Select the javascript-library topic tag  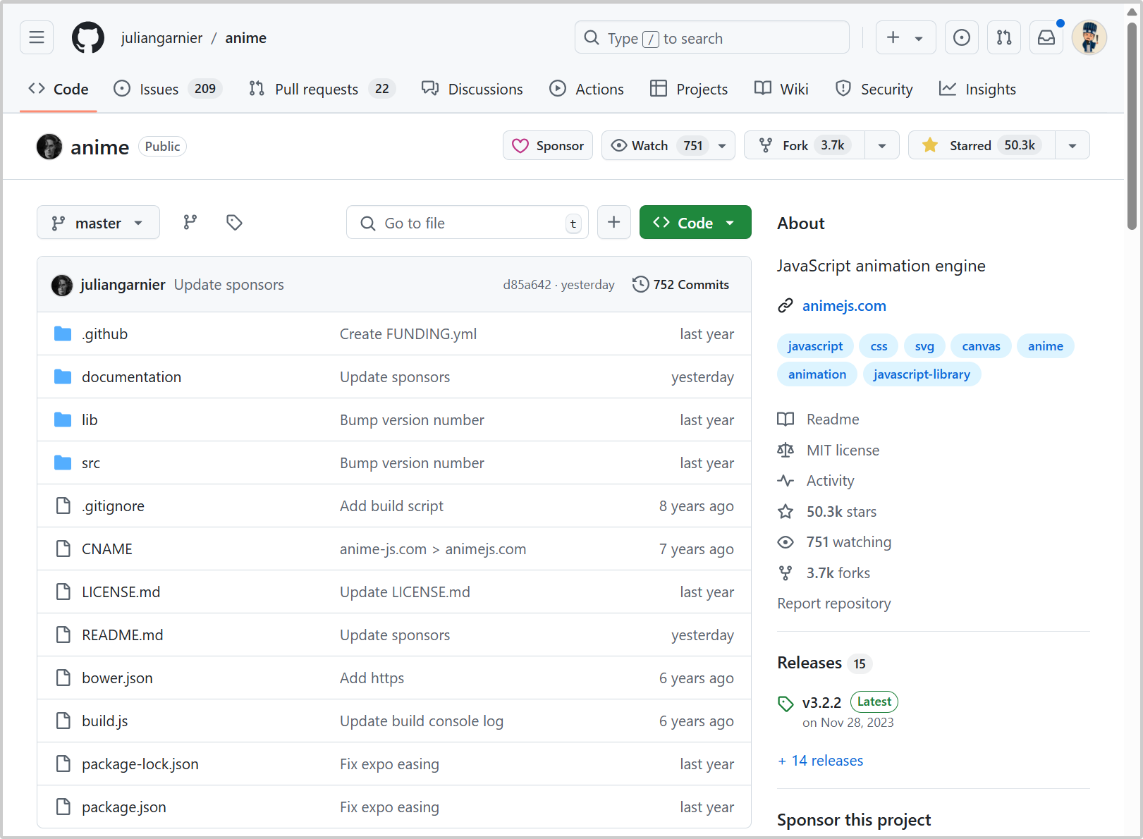[922, 374]
